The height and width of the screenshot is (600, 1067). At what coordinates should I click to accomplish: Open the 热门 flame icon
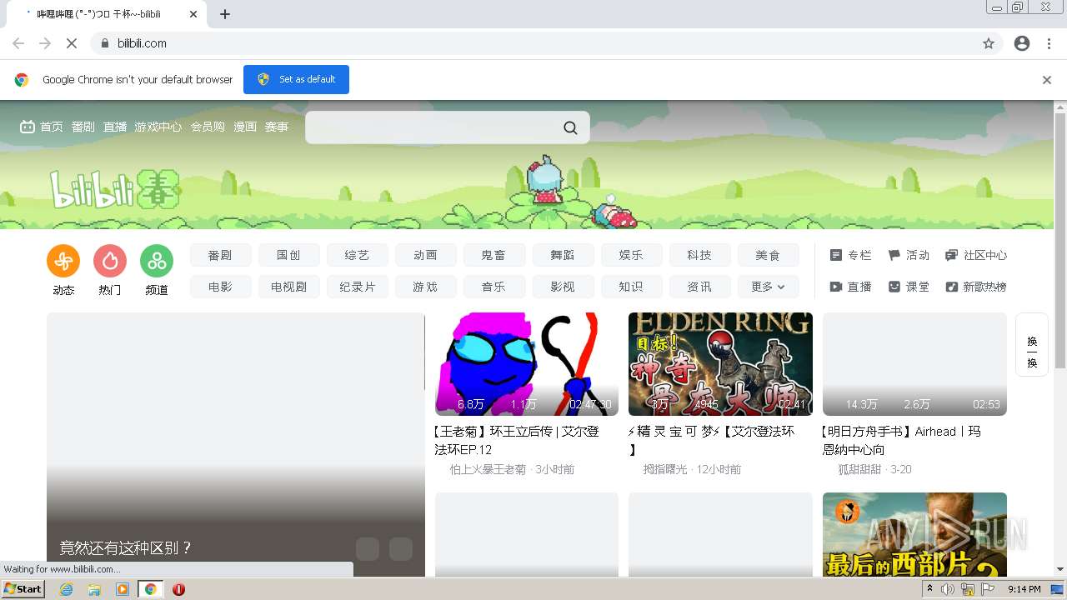(110, 262)
